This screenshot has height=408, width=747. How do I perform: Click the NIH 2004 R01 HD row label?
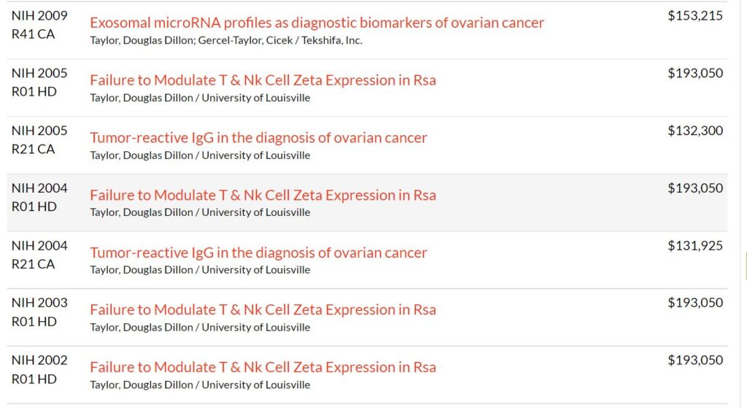[39, 197]
